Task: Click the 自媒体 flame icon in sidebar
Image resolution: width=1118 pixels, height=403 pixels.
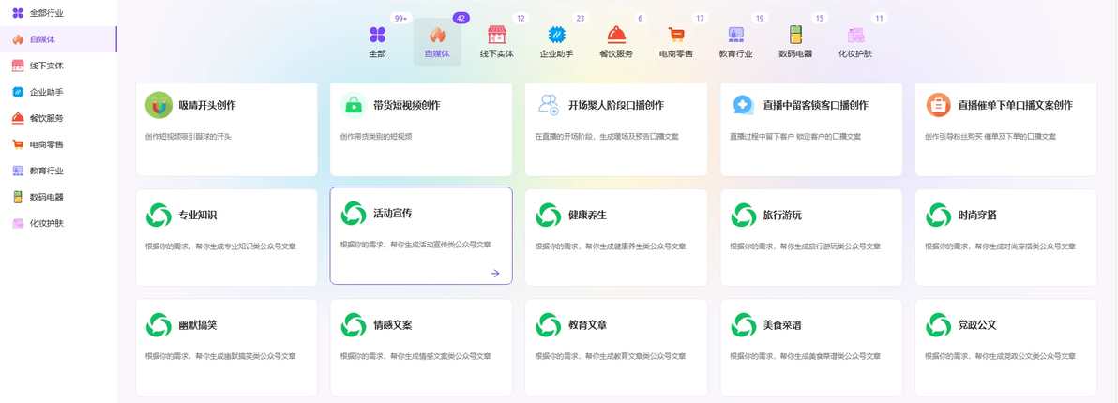Action: [18, 39]
